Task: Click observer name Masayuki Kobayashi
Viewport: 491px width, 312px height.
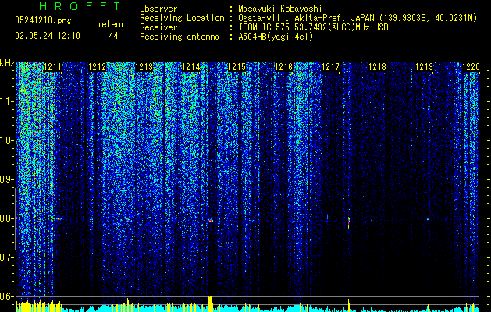Action: [280, 9]
